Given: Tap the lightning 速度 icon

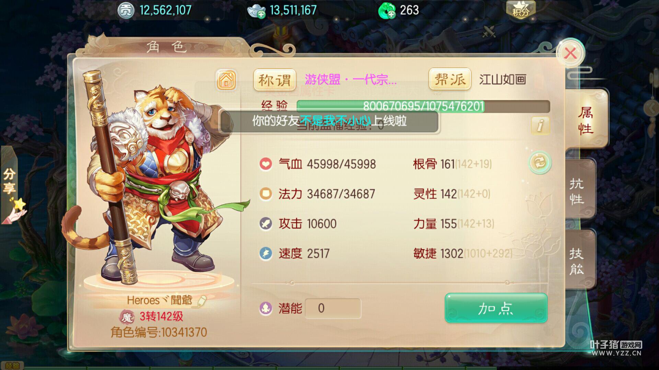Looking at the screenshot, I should (265, 254).
